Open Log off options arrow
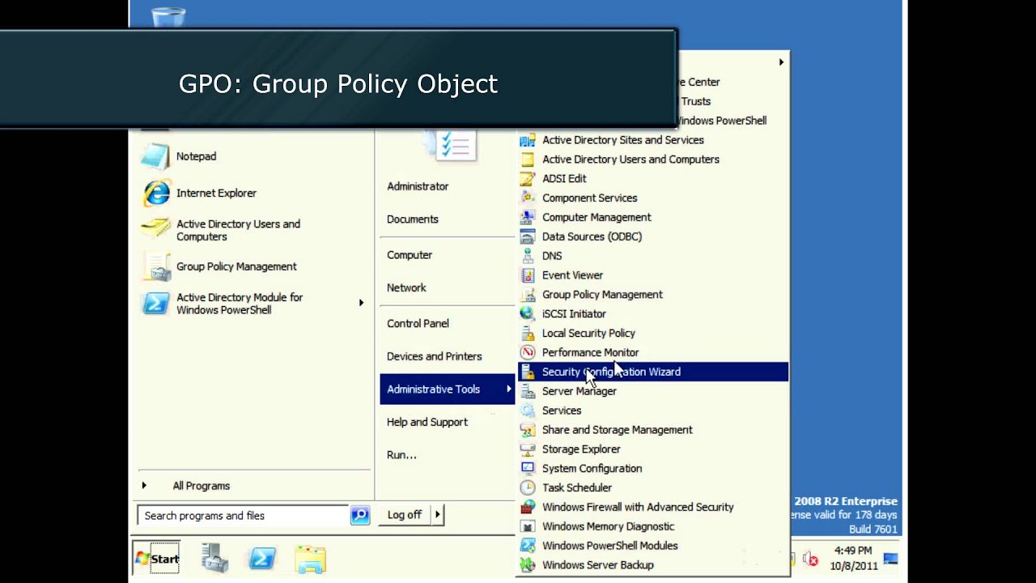The width and height of the screenshot is (1036, 583). coord(438,515)
